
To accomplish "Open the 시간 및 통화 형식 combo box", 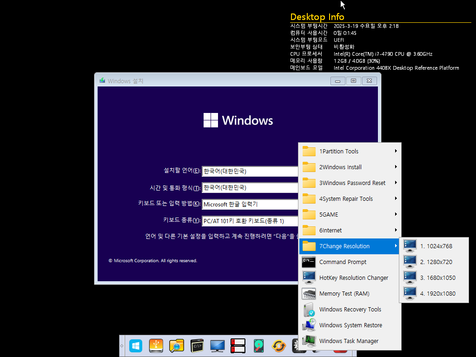I will 250,188.
